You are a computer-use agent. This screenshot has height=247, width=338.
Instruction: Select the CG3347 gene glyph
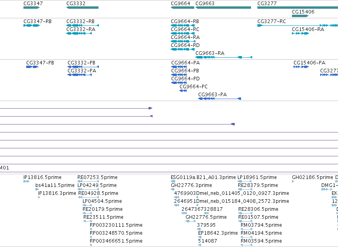31,8
